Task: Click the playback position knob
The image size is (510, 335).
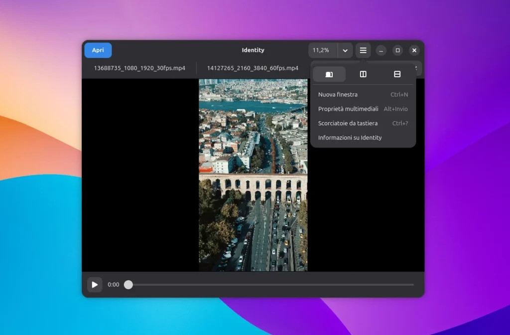Action: [128, 285]
